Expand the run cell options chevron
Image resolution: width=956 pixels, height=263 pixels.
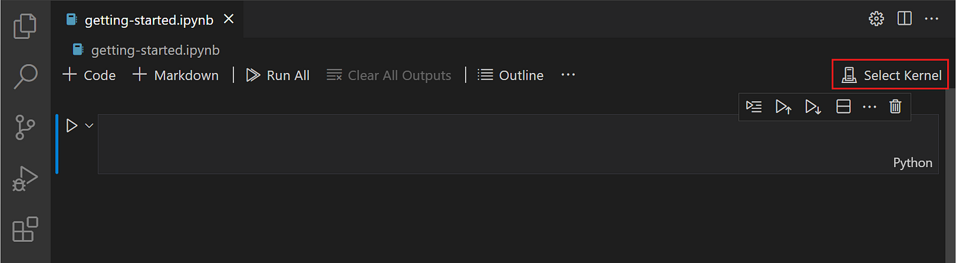click(x=89, y=125)
